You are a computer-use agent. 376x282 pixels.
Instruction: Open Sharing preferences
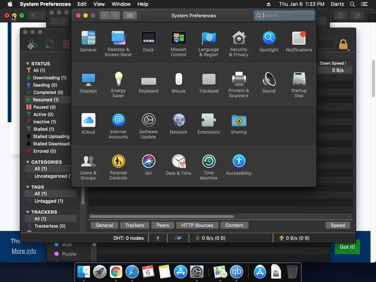[239, 124]
